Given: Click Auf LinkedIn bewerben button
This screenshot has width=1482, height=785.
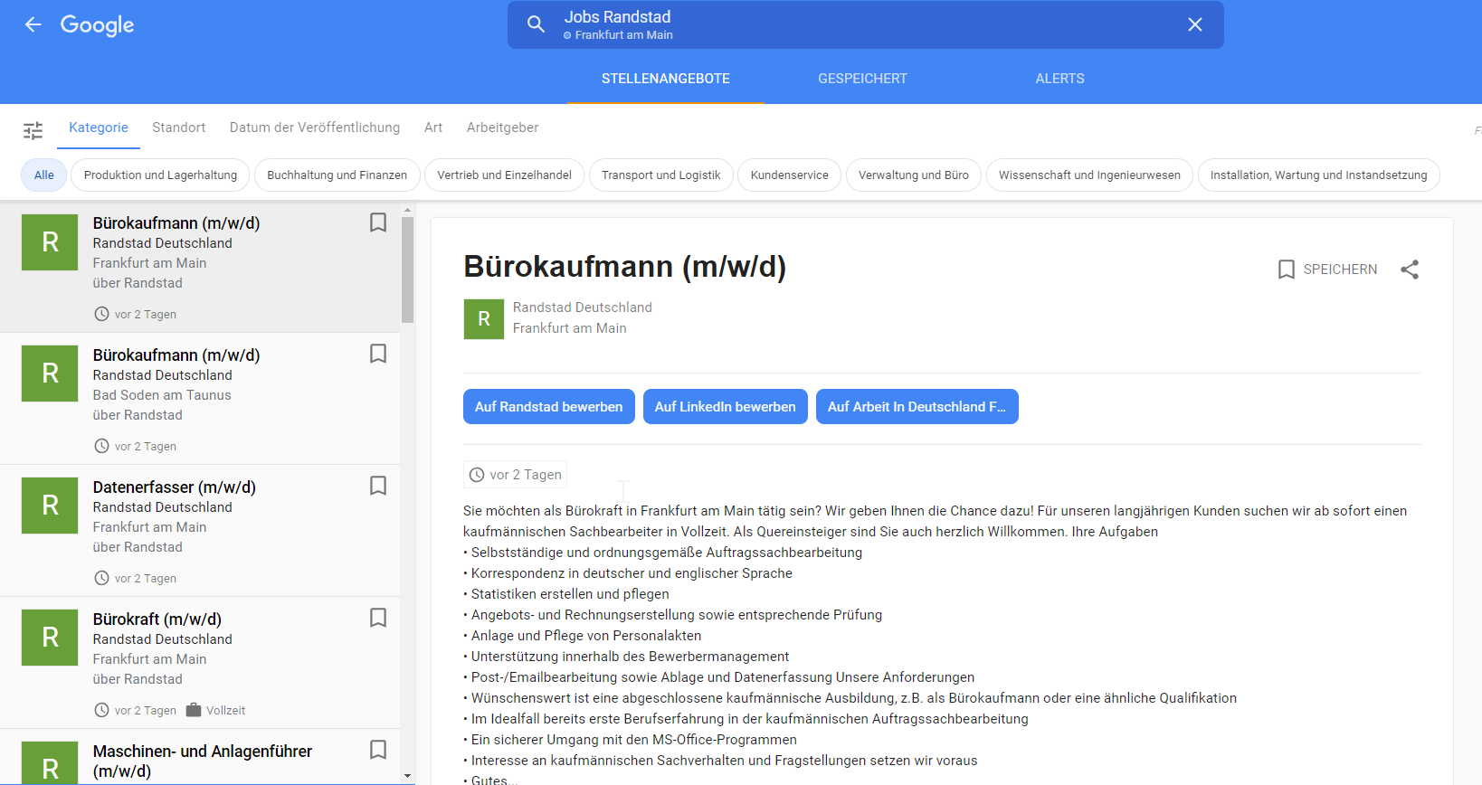Looking at the screenshot, I should pos(726,407).
